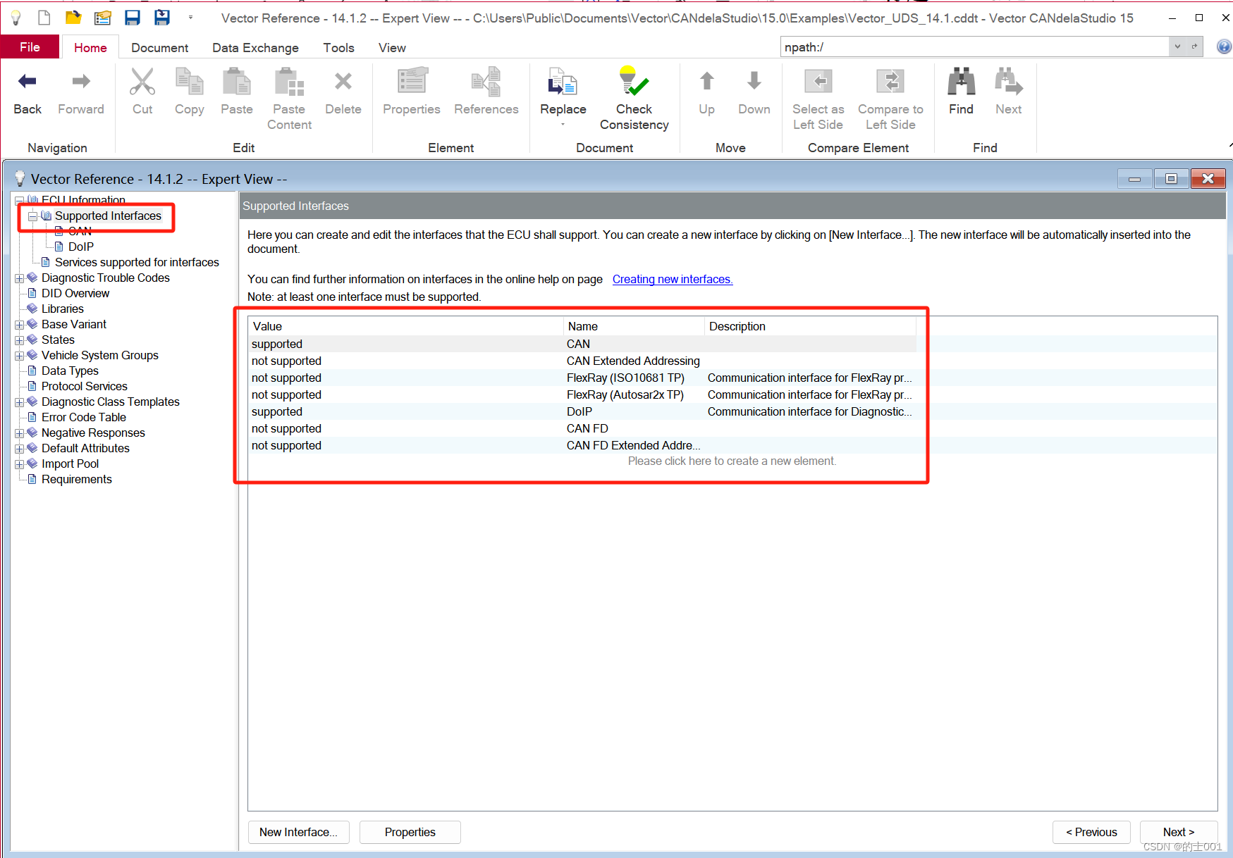
Task: Click the Replace document icon
Action: (x=563, y=82)
